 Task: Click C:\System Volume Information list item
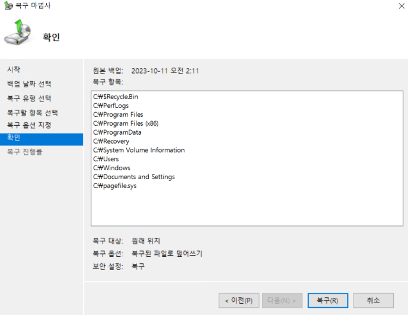coord(139,150)
